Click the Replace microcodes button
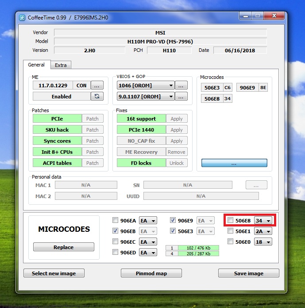Screen dimensions: 305x308 [64, 247]
